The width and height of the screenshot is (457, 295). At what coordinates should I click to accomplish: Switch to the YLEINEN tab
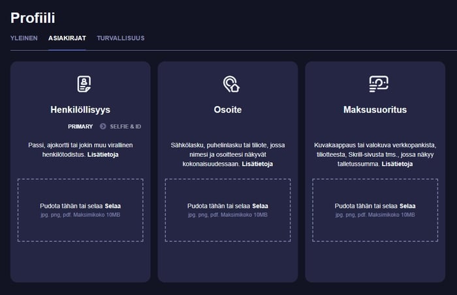point(24,38)
